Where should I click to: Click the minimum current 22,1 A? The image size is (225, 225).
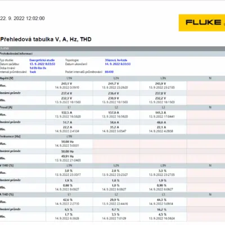coord(161,127)
